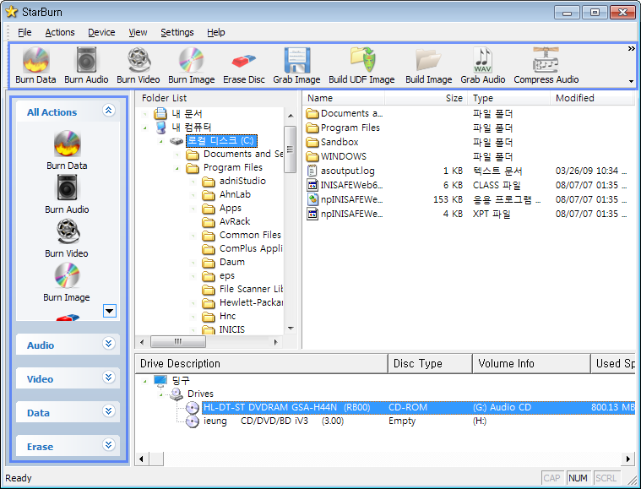
Task: Select Hnc folder in folder tree
Action: (219, 317)
